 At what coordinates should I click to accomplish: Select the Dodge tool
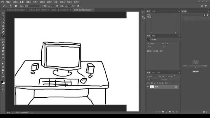[3, 54]
